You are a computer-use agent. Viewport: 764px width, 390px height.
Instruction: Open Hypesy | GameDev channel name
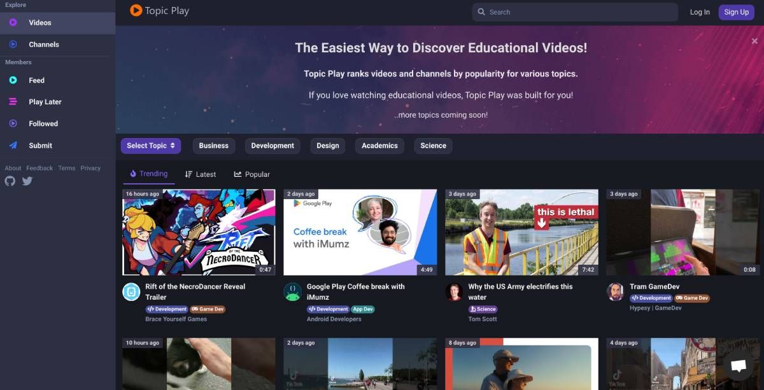click(655, 308)
